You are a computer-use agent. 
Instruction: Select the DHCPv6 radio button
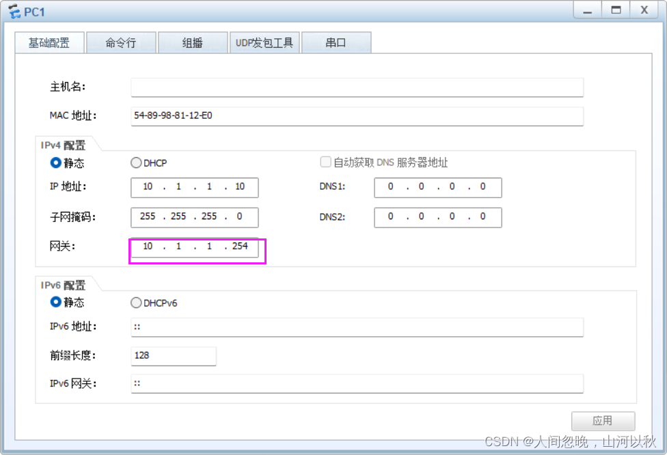[136, 303]
